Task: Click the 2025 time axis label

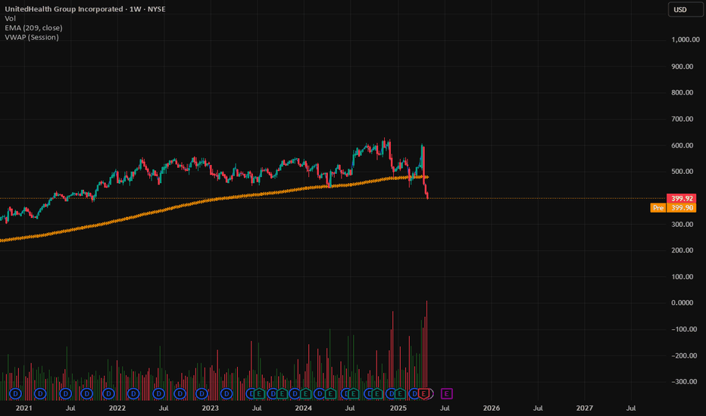Action: (x=398, y=408)
